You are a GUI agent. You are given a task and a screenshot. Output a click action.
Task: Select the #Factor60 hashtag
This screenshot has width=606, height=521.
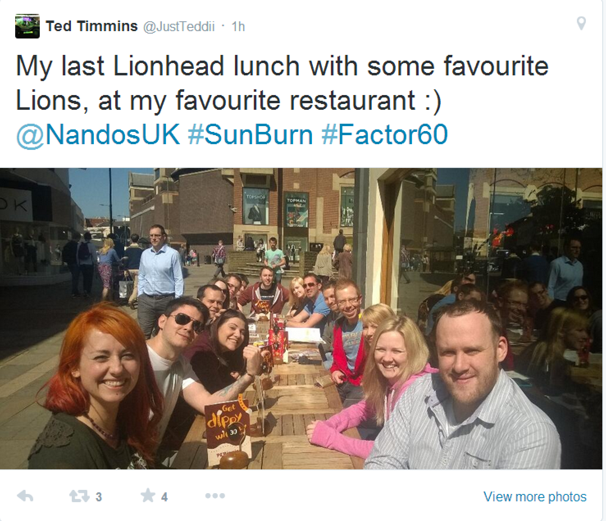pyautogui.click(x=385, y=135)
